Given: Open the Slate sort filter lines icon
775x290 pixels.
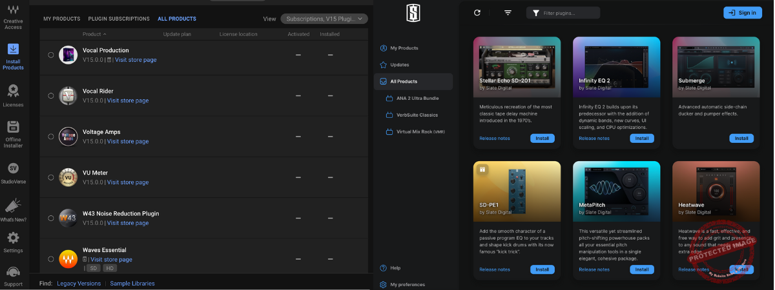Looking at the screenshot, I should [508, 12].
